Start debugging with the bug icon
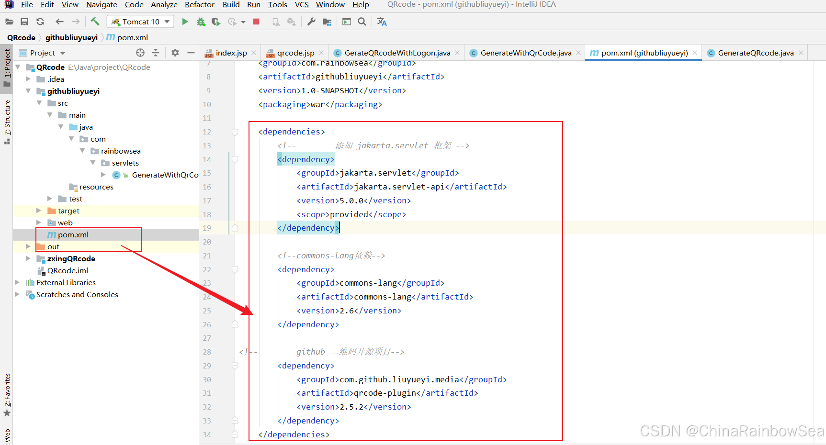 click(x=201, y=22)
